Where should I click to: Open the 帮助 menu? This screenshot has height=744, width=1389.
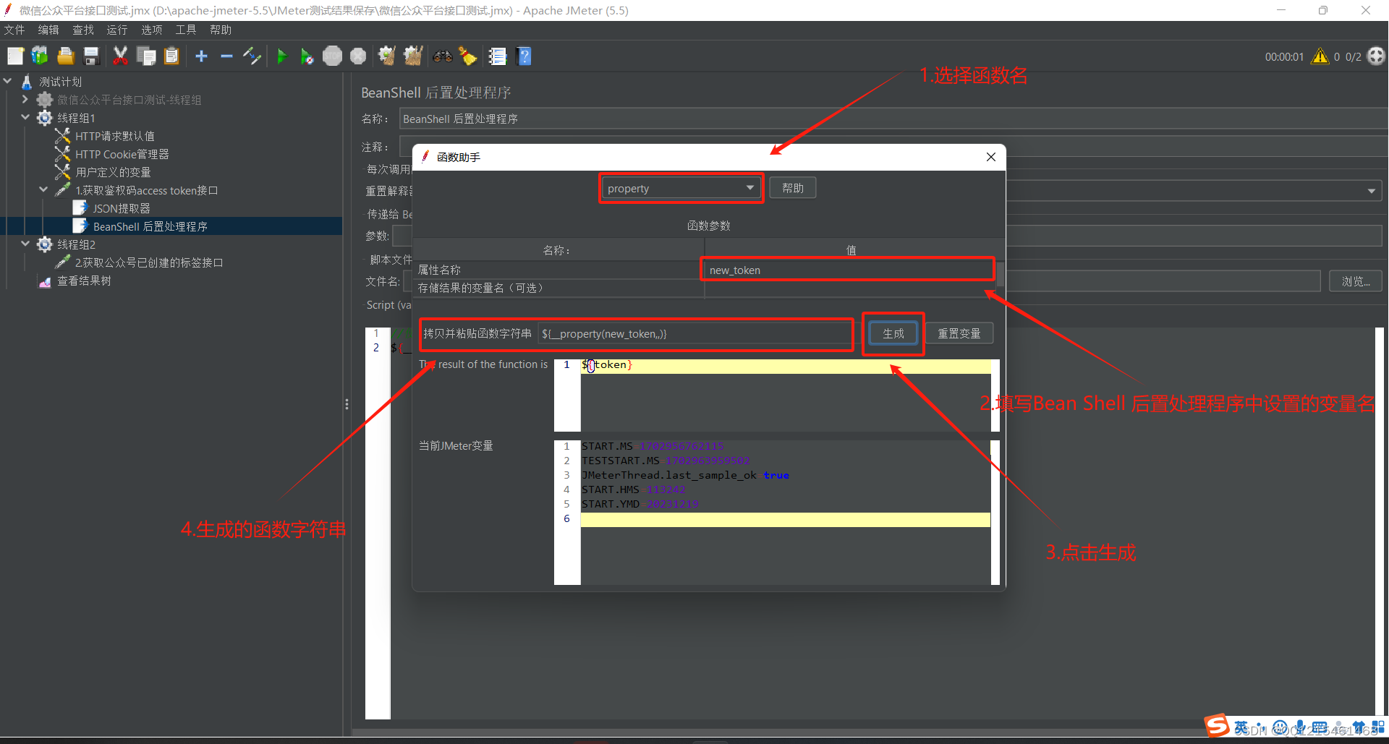click(221, 30)
